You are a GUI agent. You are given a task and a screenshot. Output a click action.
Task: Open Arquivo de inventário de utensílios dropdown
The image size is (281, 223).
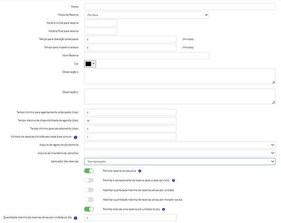(180, 153)
